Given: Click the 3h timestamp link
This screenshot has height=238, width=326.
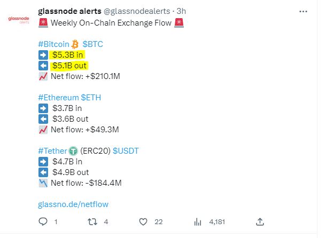Looking at the screenshot, I should 181,11.
